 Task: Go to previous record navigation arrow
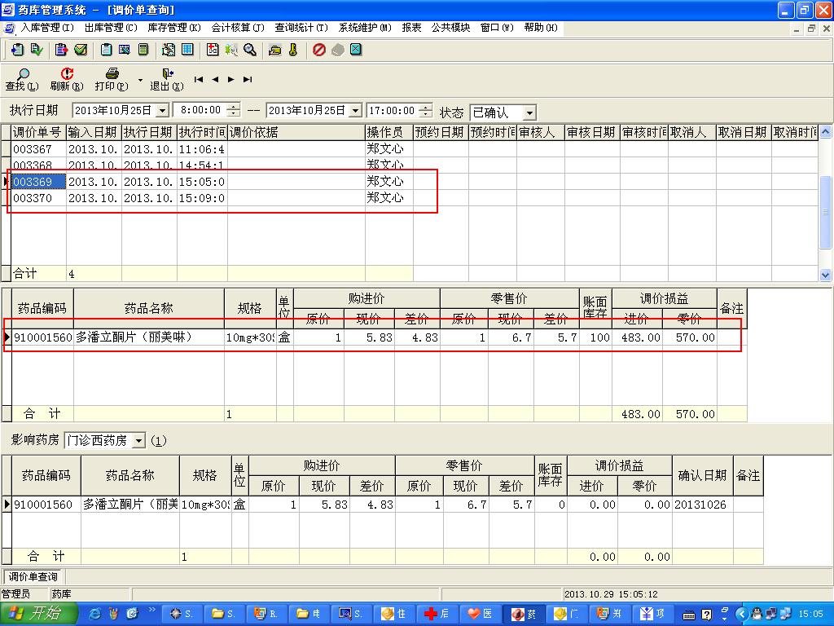tap(215, 79)
